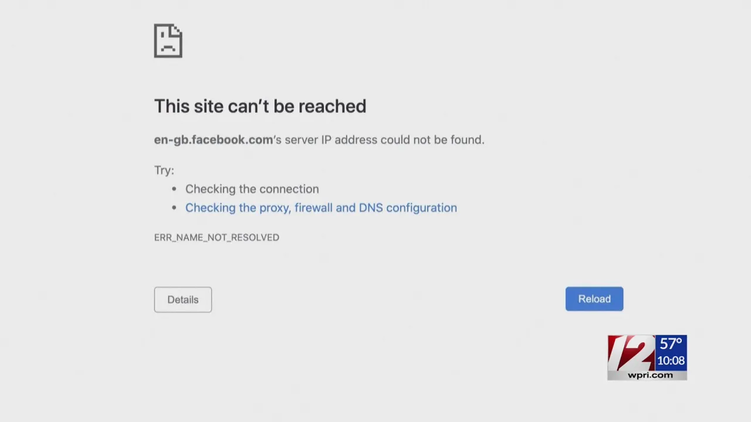Click the word reached in the heading
Image resolution: width=751 pixels, height=422 pixels.
click(332, 106)
